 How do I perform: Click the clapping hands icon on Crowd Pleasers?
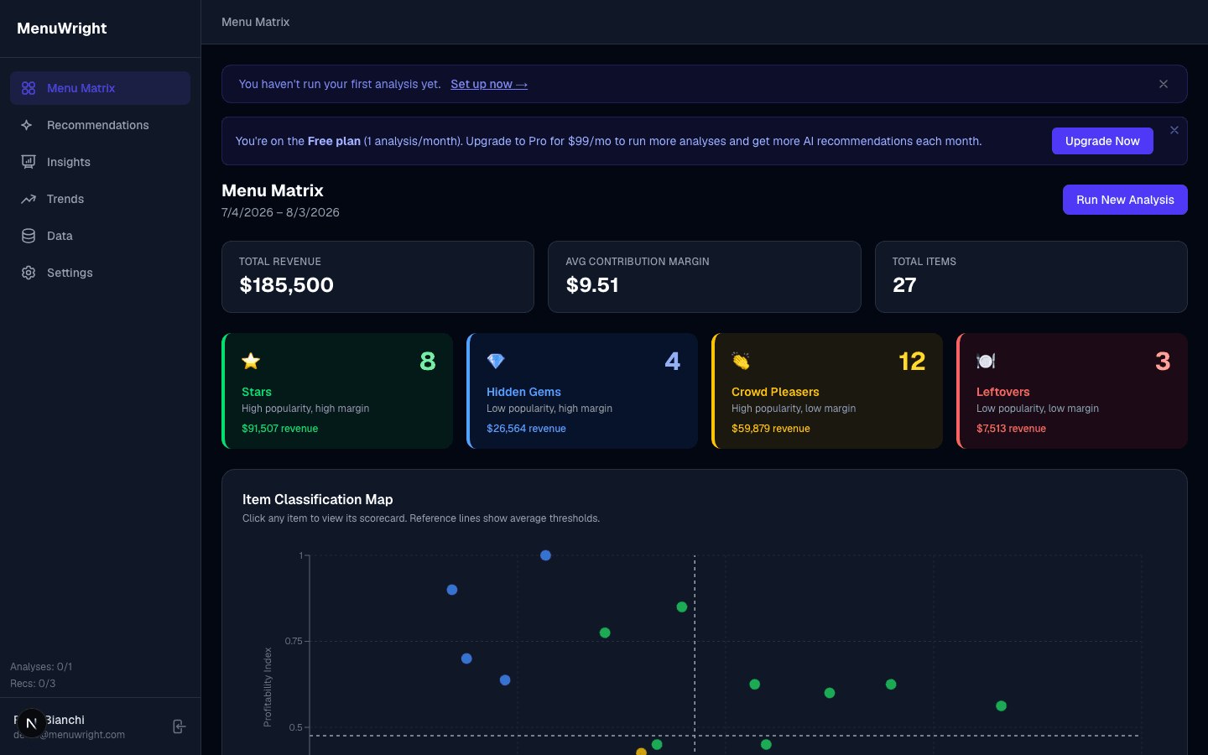[x=741, y=361]
